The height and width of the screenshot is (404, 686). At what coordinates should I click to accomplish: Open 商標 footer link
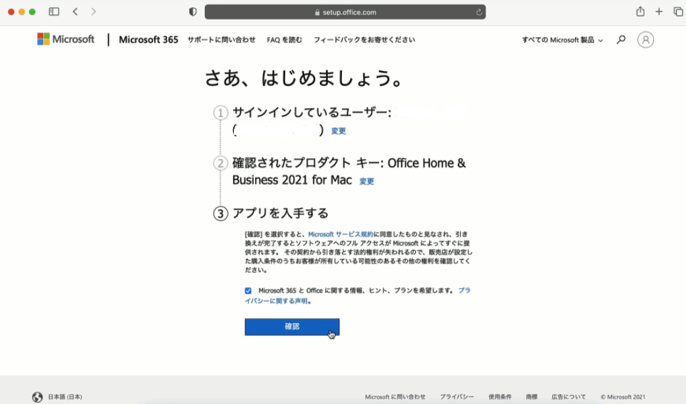coord(532,397)
